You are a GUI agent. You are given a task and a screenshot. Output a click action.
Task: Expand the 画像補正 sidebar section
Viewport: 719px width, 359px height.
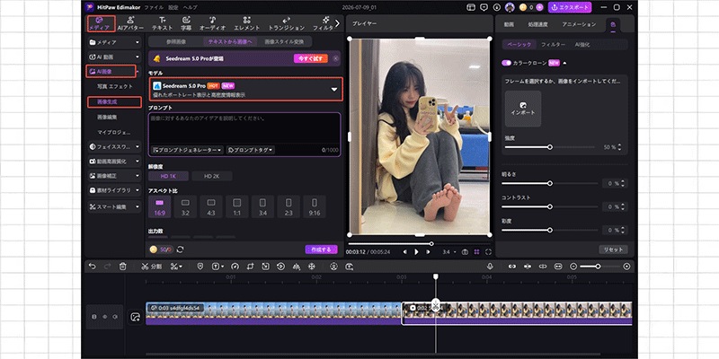coord(115,176)
